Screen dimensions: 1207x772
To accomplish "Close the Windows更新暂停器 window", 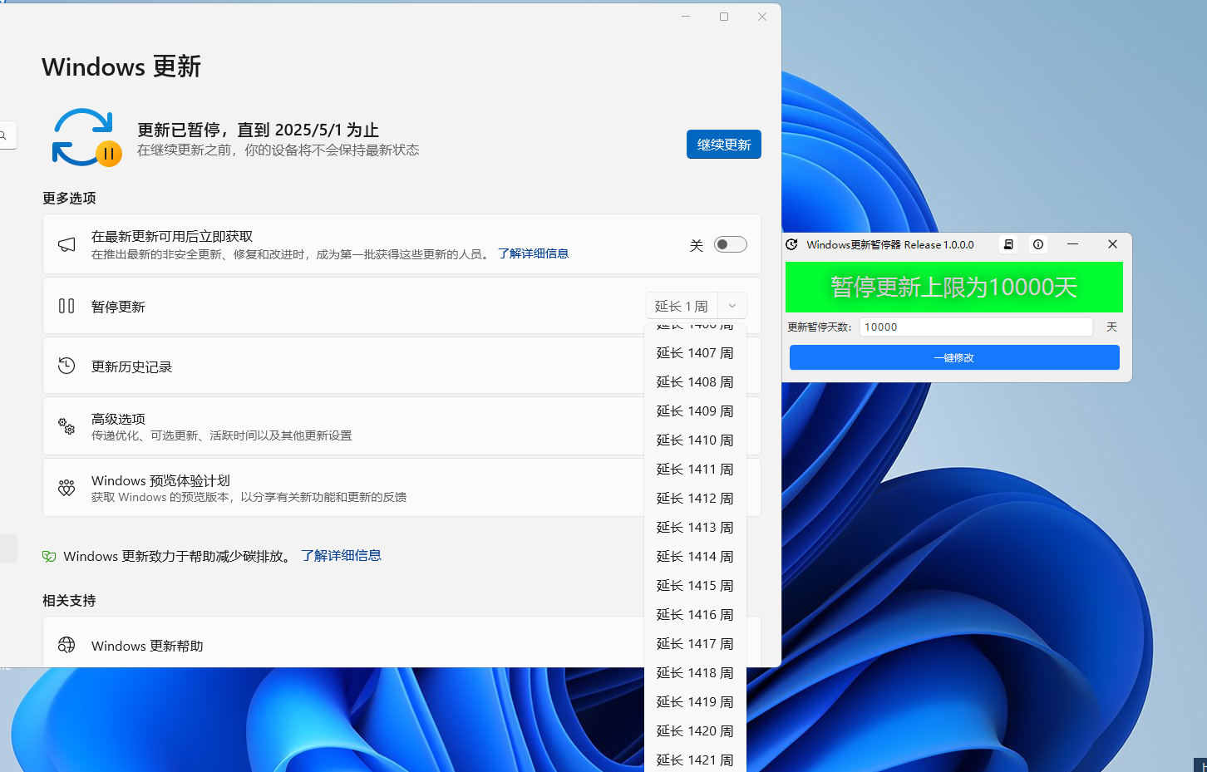I will click(x=1112, y=244).
